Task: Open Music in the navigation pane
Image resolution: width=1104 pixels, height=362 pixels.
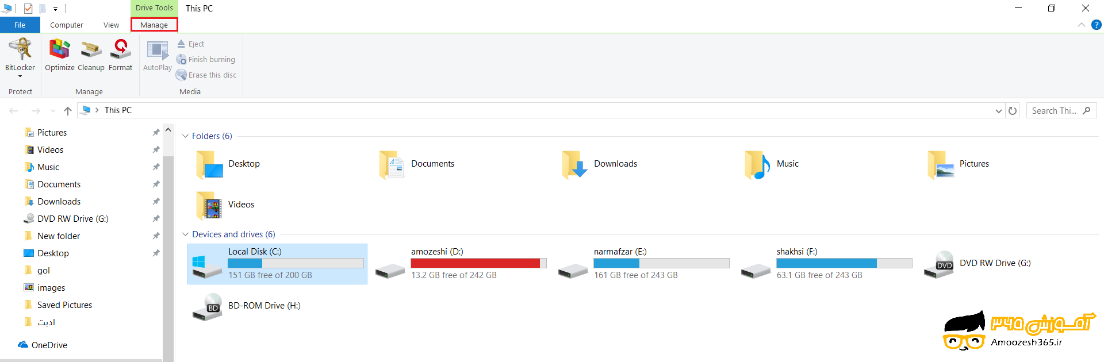Action: (48, 167)
